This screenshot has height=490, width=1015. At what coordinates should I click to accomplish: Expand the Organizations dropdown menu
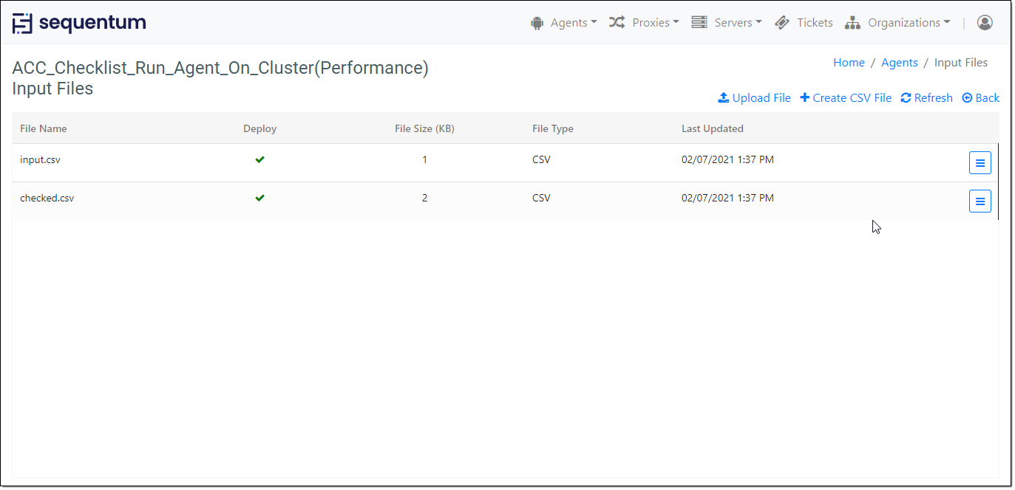coord(897,23)
